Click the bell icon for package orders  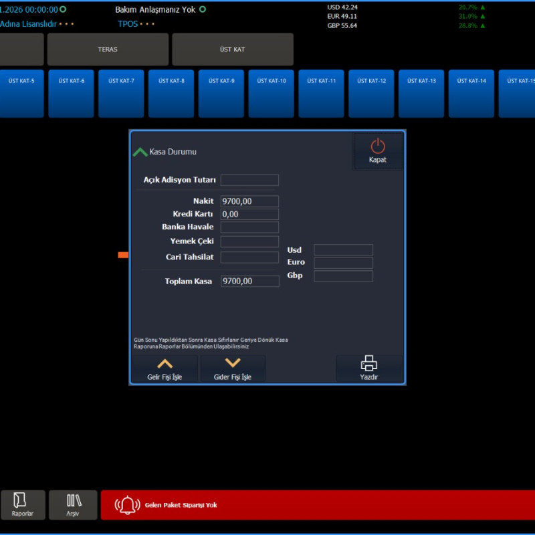click(x=127, y=505)
